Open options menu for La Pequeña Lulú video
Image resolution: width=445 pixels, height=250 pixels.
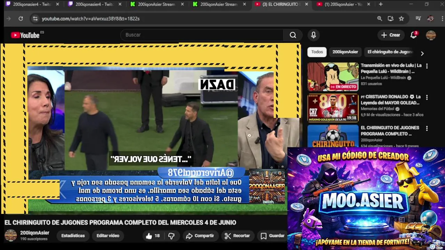point(427,66)
